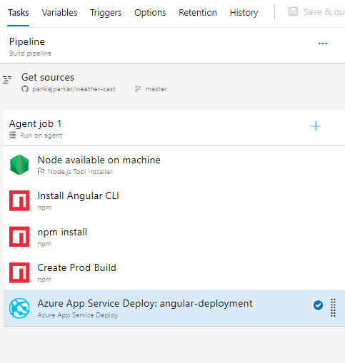Viewport: 345px width, 363px height.
Task: Open the Triggers tab
Action: [106, 13]
